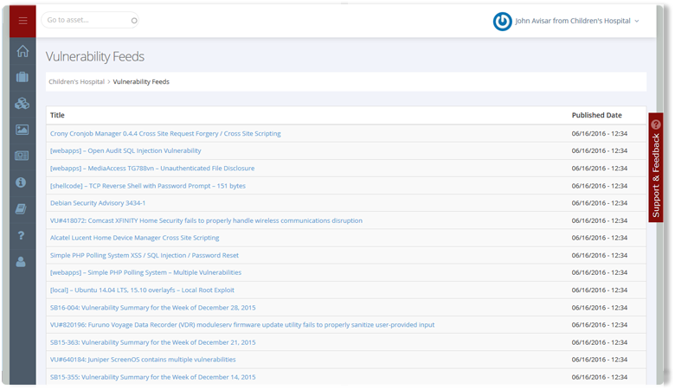Go to Children's Hospital breadcrumb

[76, 82]
